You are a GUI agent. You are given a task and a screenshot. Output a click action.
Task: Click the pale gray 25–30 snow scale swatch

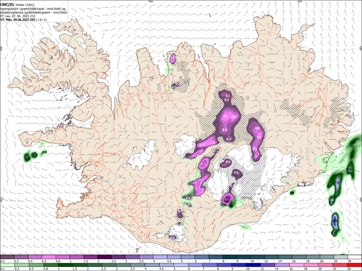(341, 257)
